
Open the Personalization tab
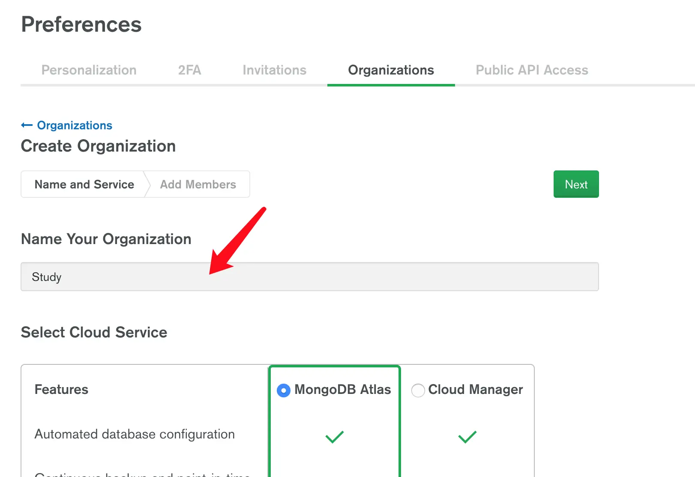coord(89,70)
